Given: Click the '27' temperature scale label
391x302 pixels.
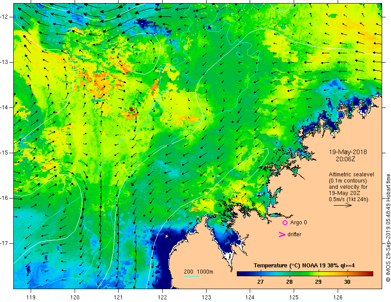Looking at the screenshot, I should click(260, 282).
